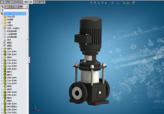Click the filter funnel icon in tree

(2, 10)
